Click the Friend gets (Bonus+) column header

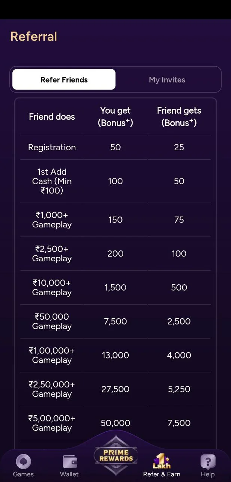179,117
